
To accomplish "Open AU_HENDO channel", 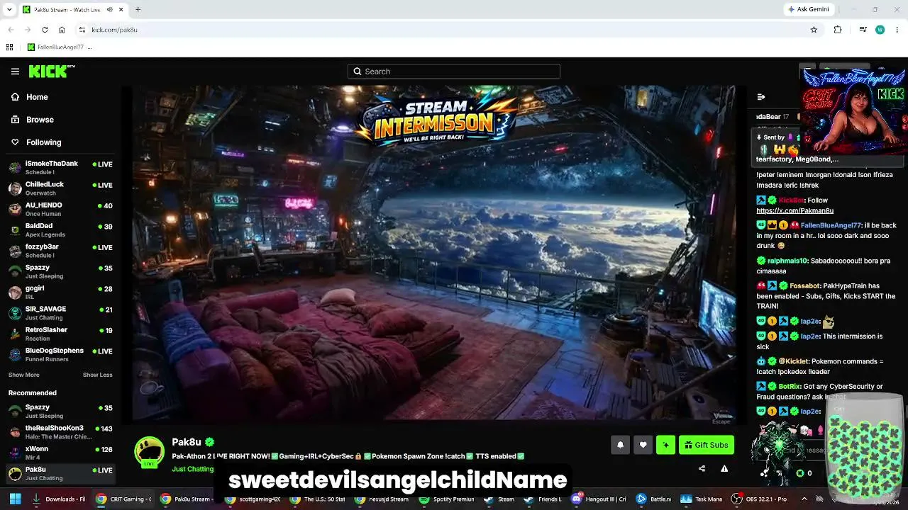I will tap(60, 209).
